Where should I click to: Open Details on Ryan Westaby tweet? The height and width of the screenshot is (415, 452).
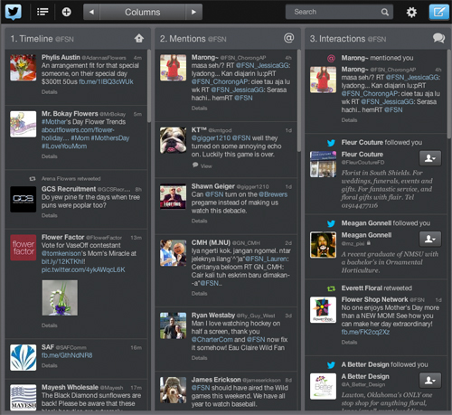[x=199, y=358]
